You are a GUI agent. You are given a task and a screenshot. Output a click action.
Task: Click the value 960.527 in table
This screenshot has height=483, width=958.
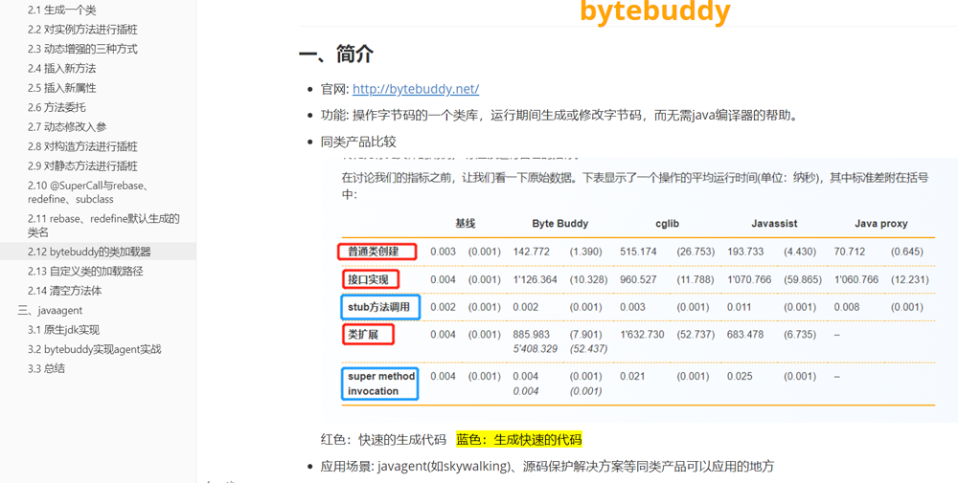pos(638,280)
